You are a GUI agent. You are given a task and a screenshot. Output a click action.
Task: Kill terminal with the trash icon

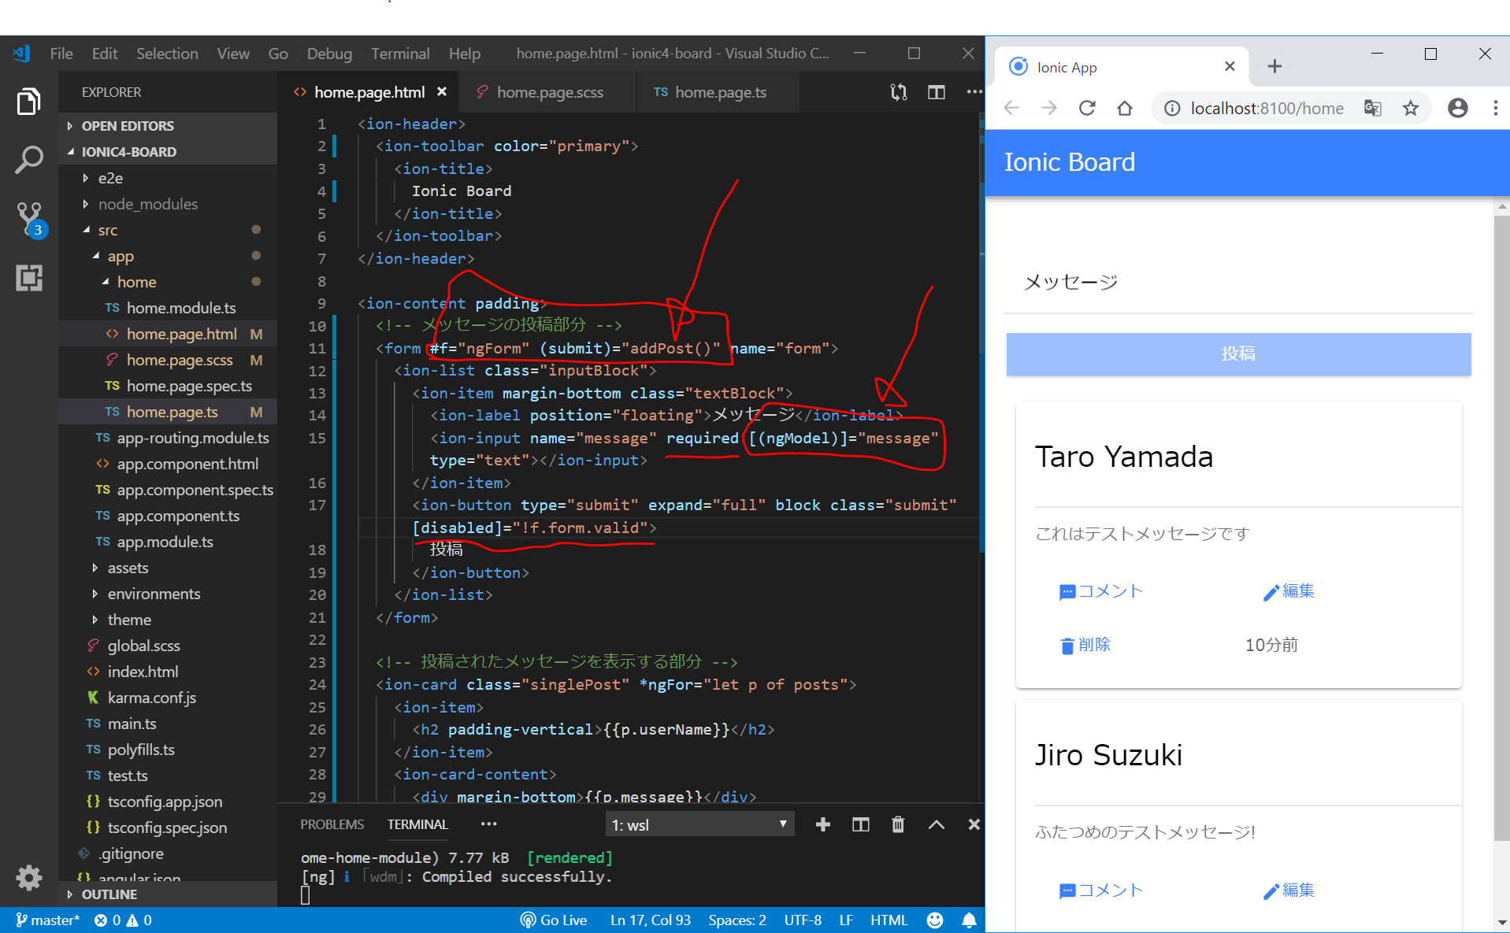[x=897, y=824]
